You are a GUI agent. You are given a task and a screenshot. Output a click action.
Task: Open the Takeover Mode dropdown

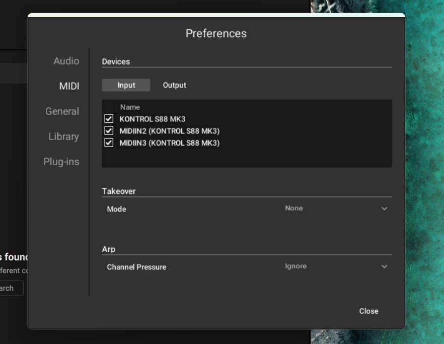click(336, 209)
